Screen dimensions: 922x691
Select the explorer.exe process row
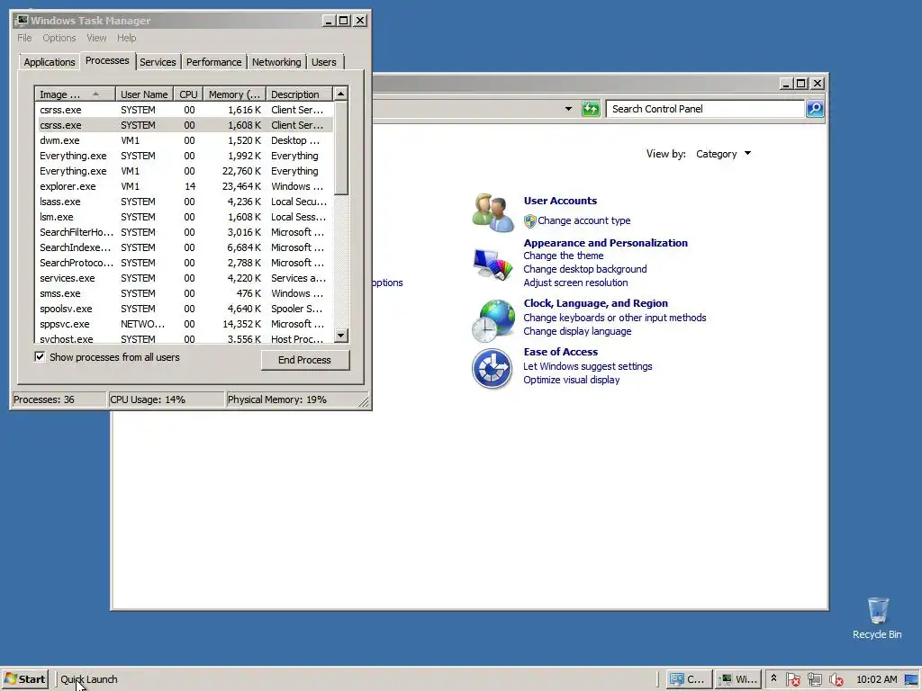tap(184, 186)
